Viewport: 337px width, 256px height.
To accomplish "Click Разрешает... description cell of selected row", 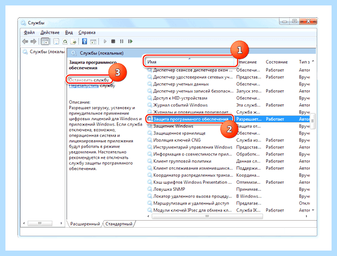I will [249, 119].
